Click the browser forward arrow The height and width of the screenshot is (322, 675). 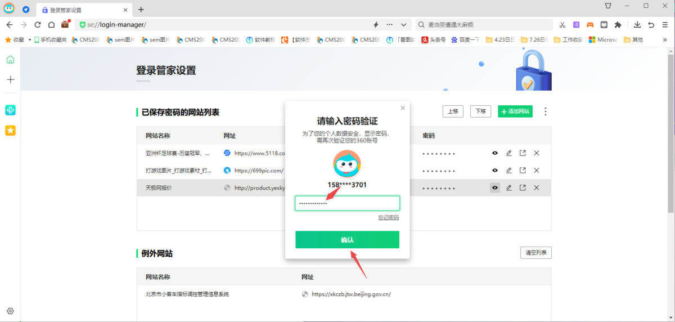(x=24, y=25)
